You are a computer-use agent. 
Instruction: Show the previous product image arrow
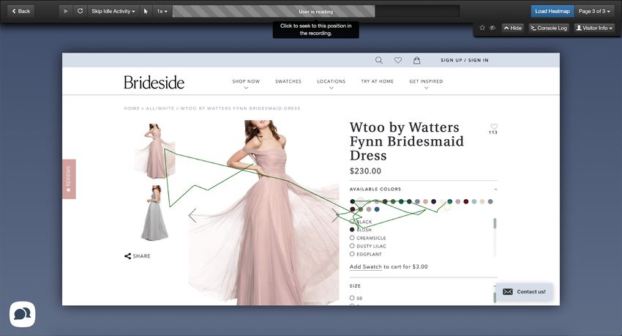pyautogui.click(x=192, y=215)
